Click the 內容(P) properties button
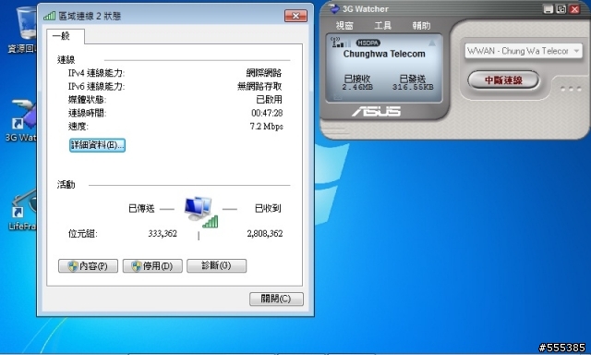This screenshot has height=355, width=591. (x=88, y=266)
